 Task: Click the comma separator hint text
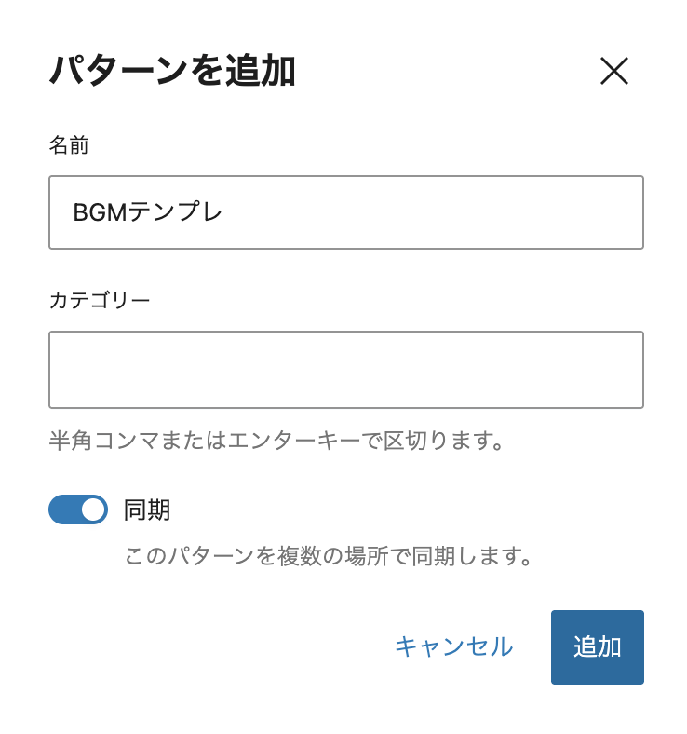click(276, 440)
